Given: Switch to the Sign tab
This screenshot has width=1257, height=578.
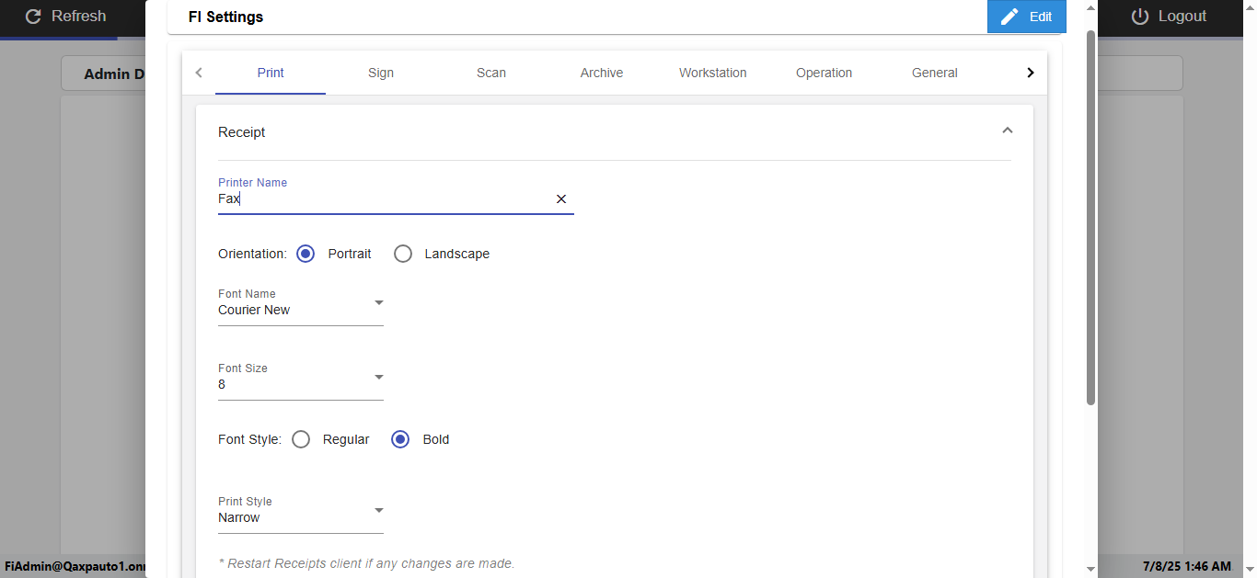Looking at the screenshot, I should 381,73.
